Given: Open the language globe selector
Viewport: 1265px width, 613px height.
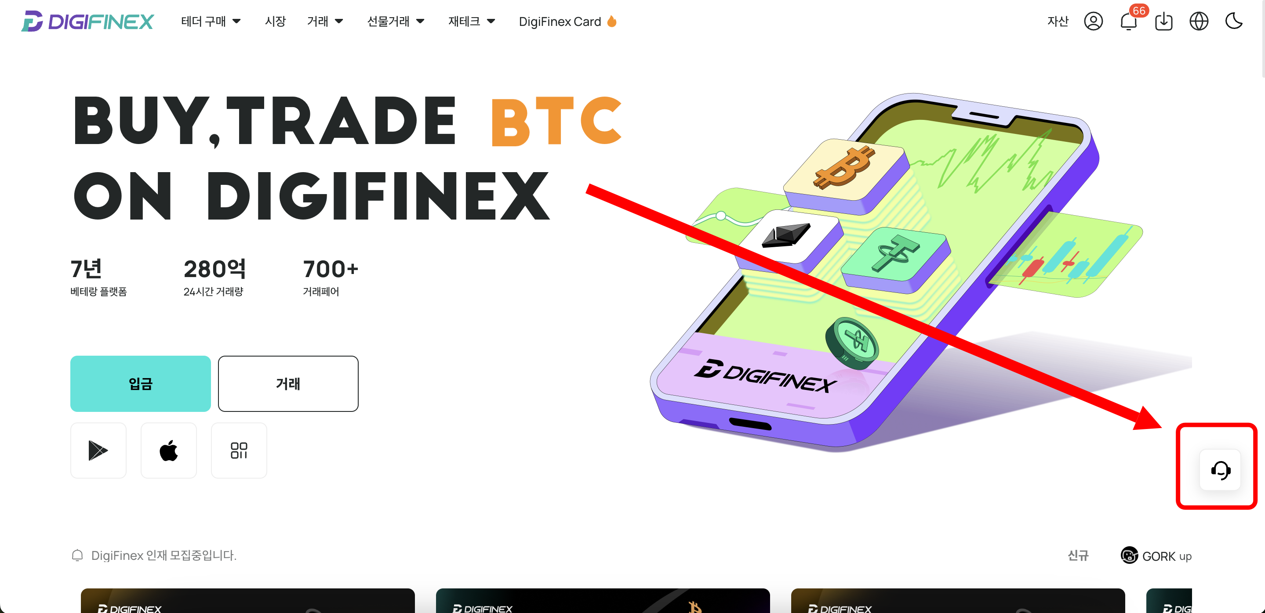Looking at the screenshot, I should click(x=1199, y=22).
